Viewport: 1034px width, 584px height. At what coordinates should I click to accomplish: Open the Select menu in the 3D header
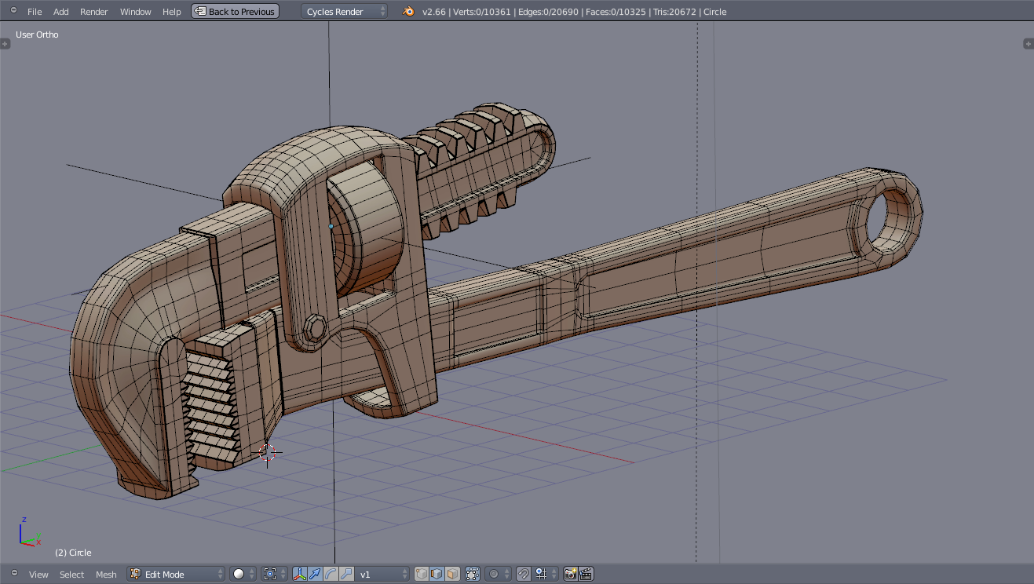click(71, 575)
